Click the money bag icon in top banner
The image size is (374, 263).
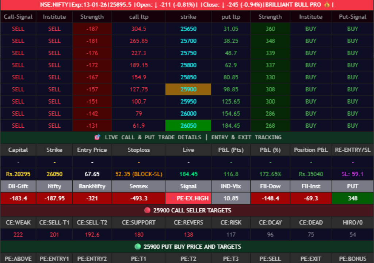click(x=327, y=5)
